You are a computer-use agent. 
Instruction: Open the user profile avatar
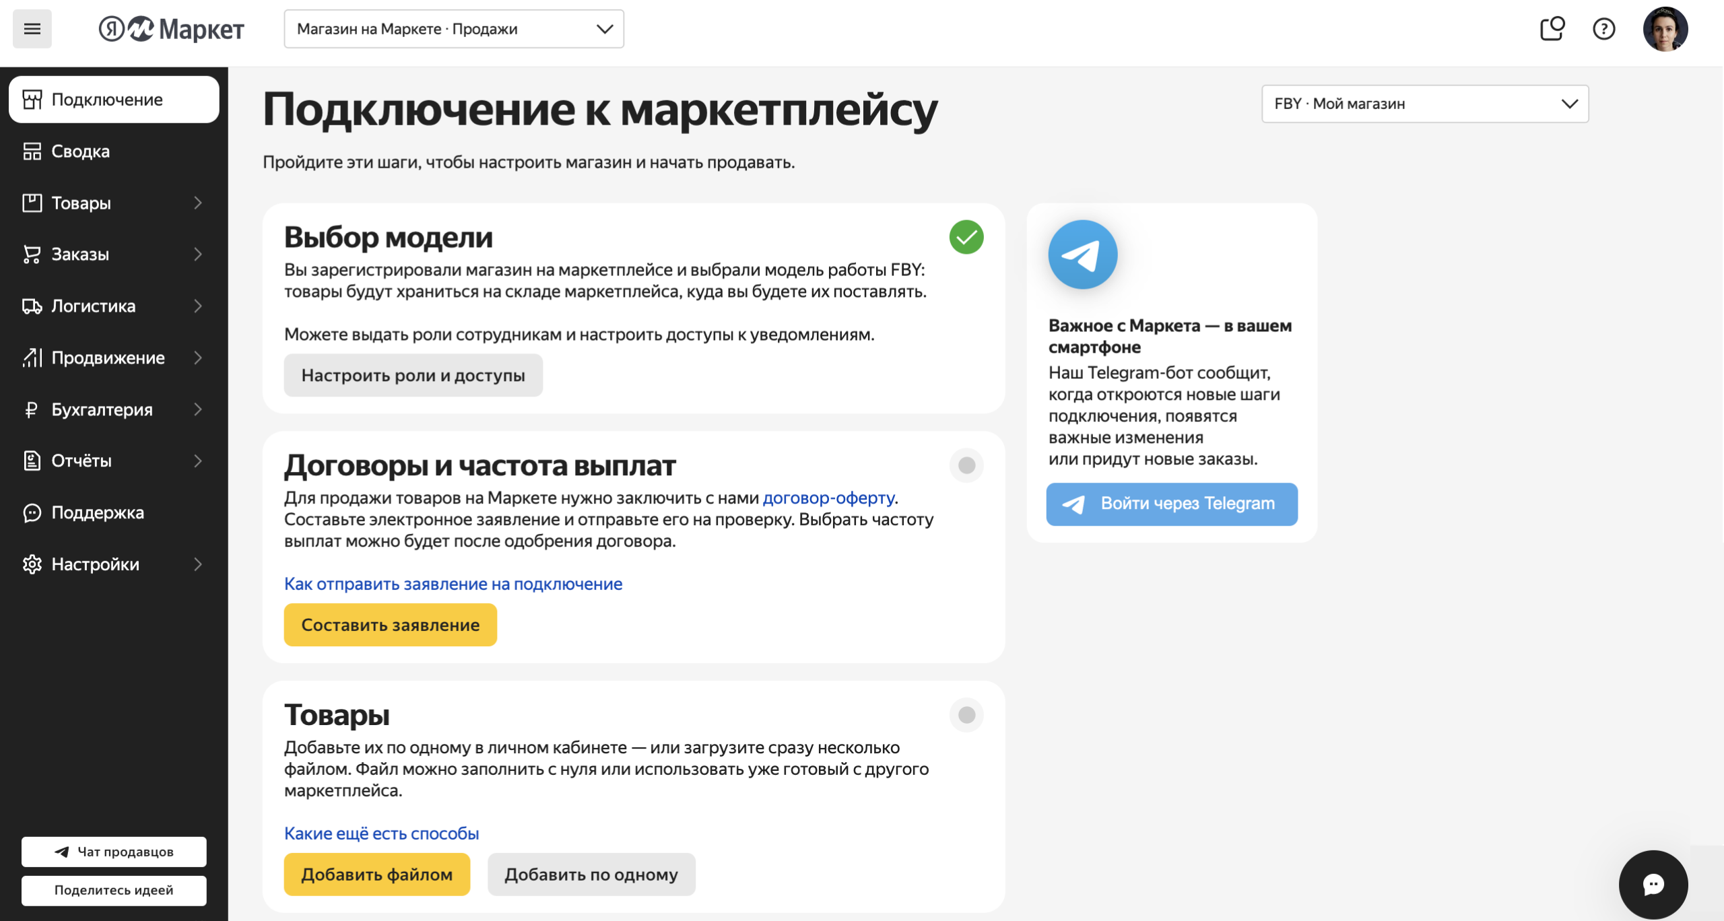(1665, 29)
